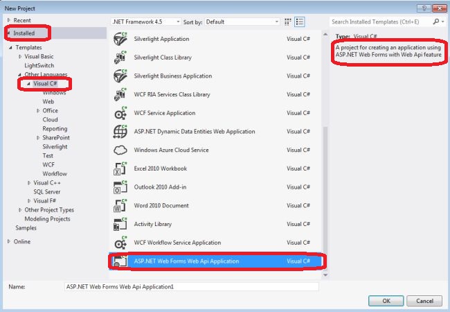Select the Cloud category
This screenshot has width=450, height=312.
click(x=50, y=119)
